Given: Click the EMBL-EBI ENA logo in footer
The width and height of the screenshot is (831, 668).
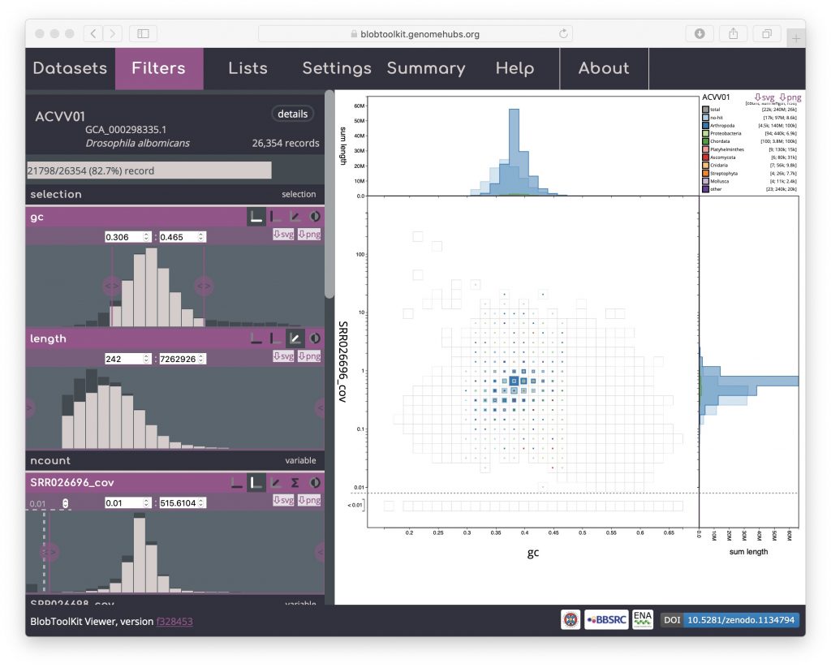Looking at the screenshot, I should point(643,620).
